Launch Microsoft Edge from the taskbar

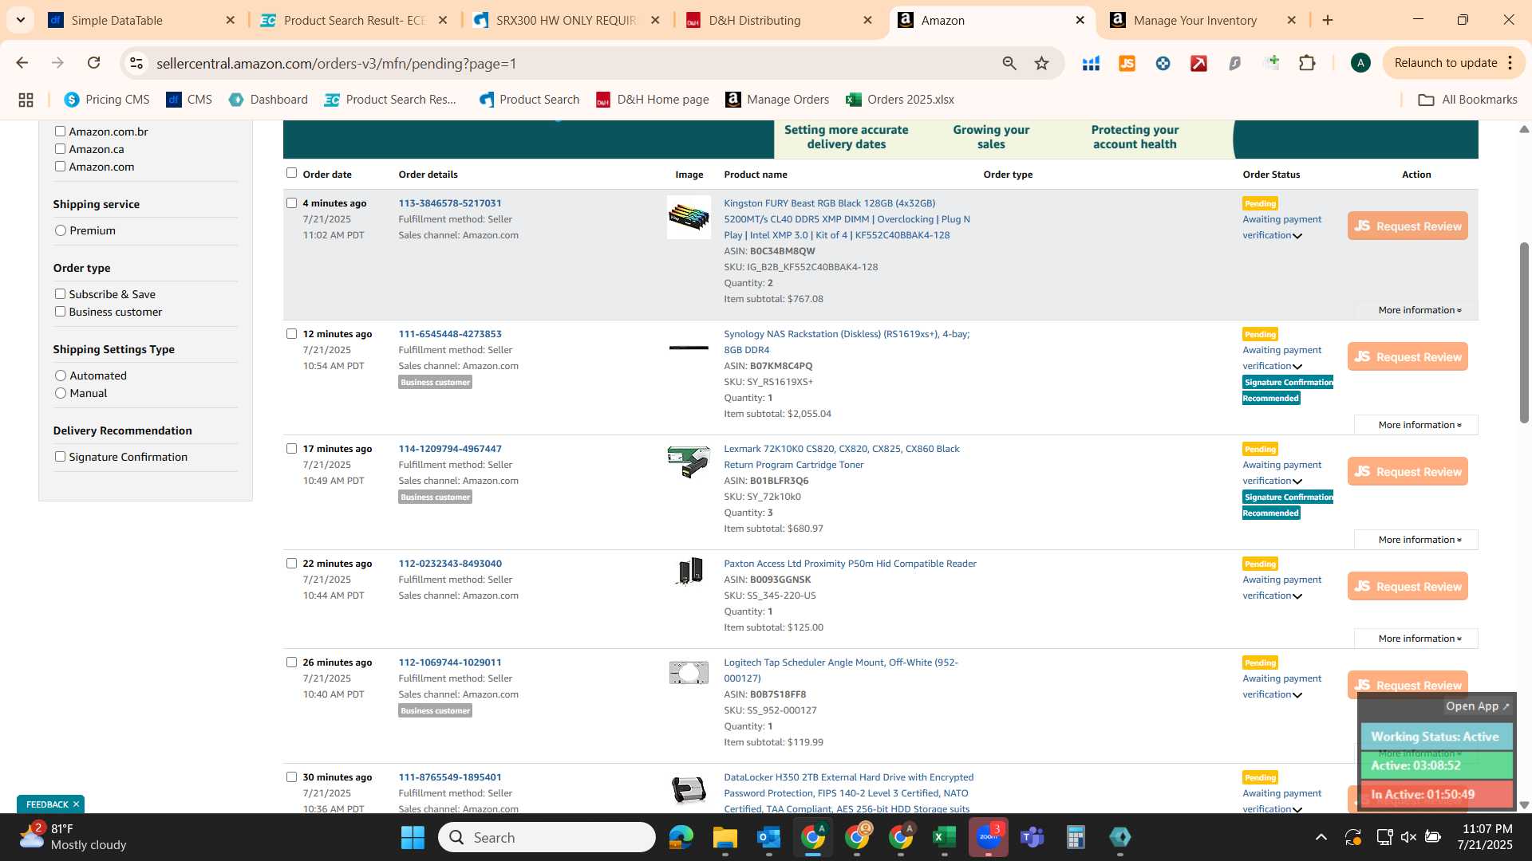(681, 837)
